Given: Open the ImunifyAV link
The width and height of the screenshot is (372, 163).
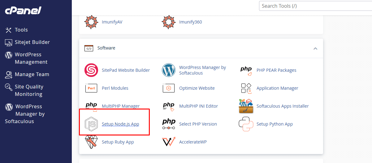Looking at the screenshot, I should pyautogui.click(x=112, y=22).
